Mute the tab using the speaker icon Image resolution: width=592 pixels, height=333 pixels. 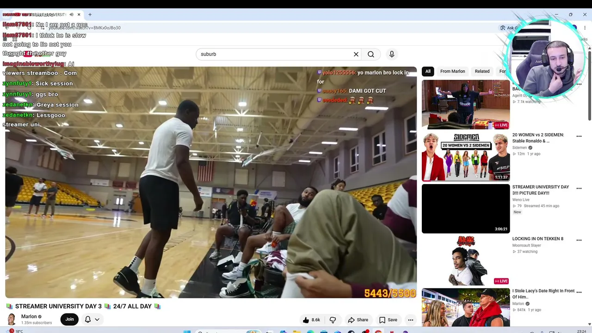click(71, 14)
